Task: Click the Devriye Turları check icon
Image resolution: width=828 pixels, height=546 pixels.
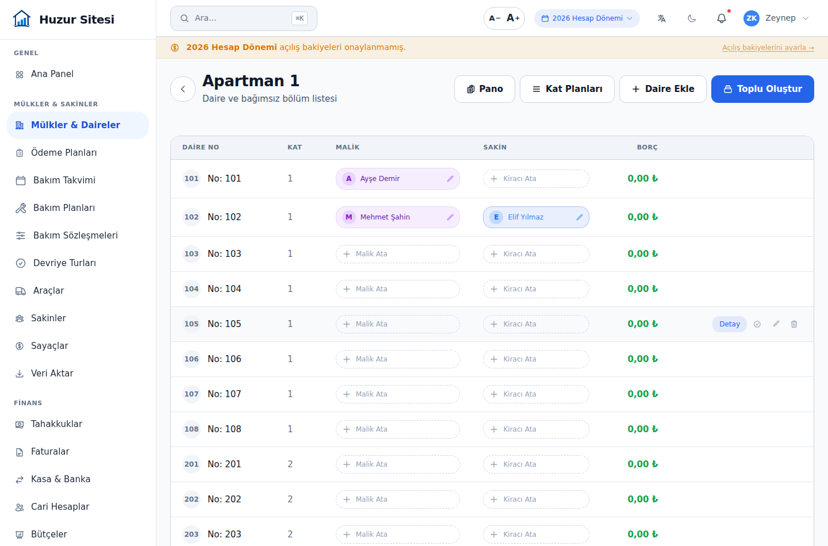Action: pos(21,263)
